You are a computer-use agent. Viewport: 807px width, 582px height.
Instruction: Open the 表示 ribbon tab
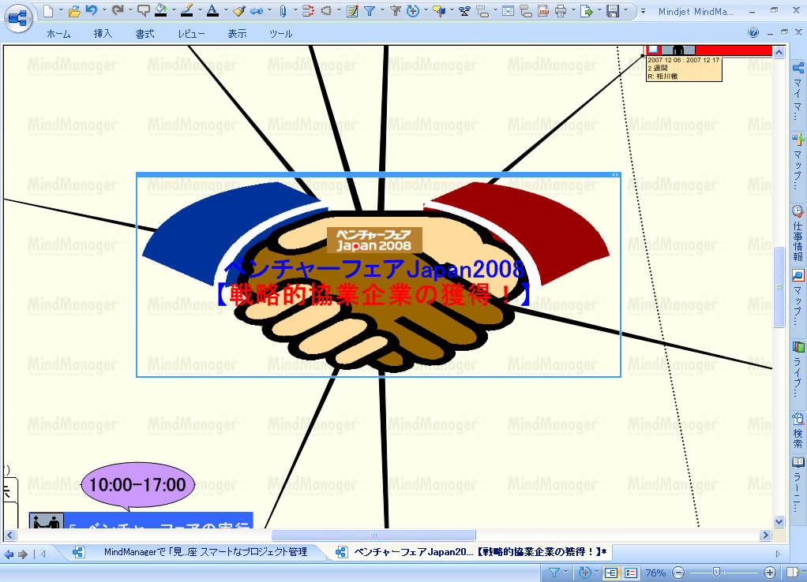[237, 34]
